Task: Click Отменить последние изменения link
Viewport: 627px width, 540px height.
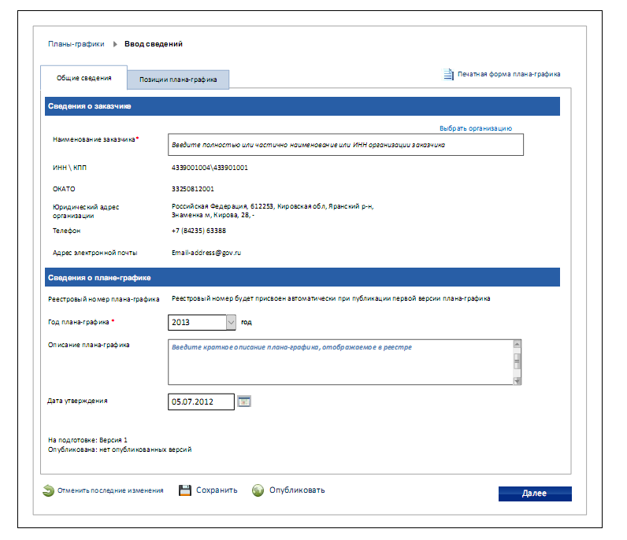Action: coord(110,490)
